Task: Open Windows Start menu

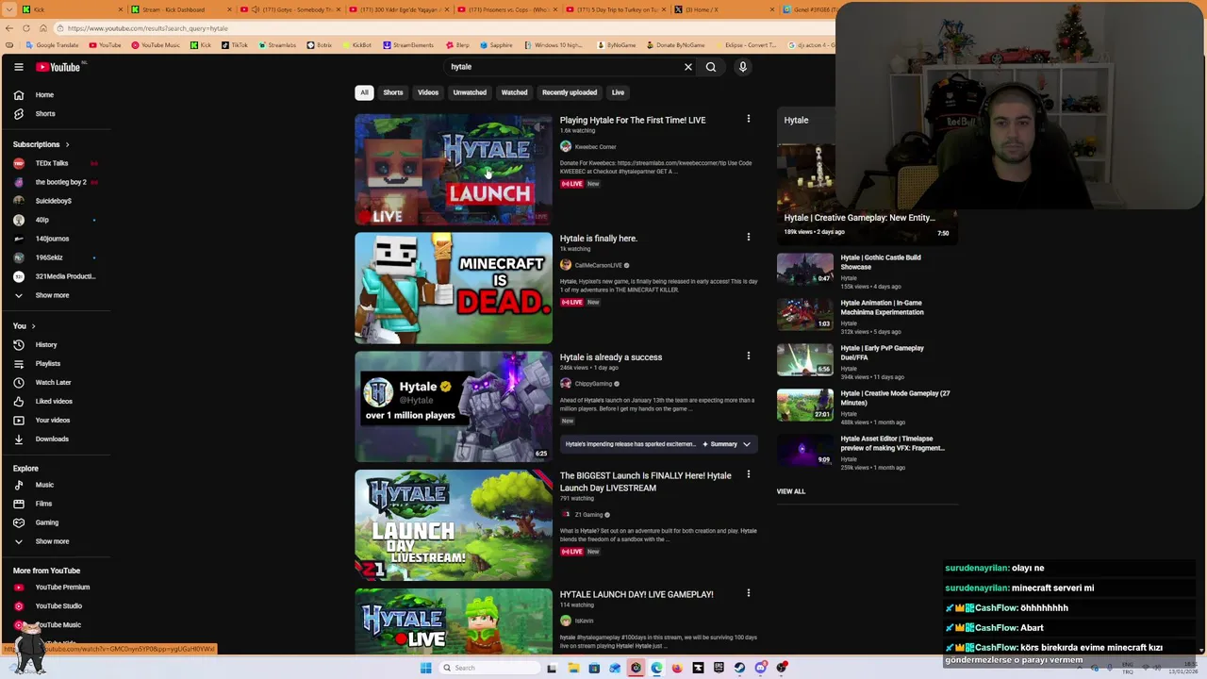Action: pyautogui.click(x=426, y=668)
